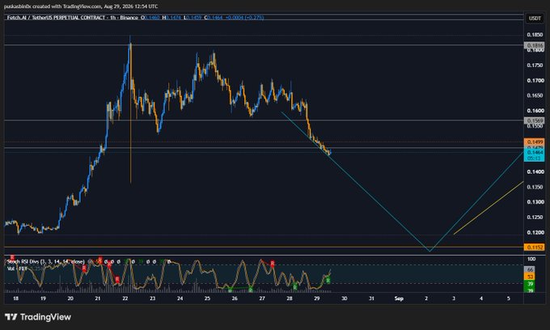Image resolution: width=550 pixels, height=330 pixels.
Task: Click date 24 on the time axis
Action: [x=180, y=298]
